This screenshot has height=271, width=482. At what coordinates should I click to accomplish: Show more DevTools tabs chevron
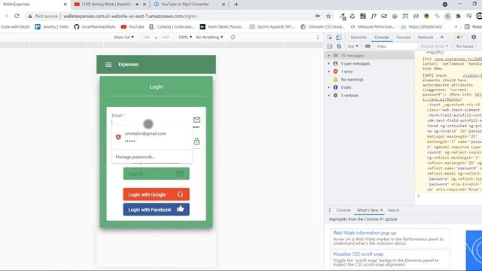tap(442, 37)
